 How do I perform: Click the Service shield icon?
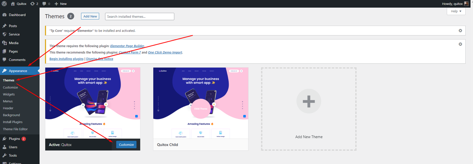pyautogui.click(x=4, y=35)
